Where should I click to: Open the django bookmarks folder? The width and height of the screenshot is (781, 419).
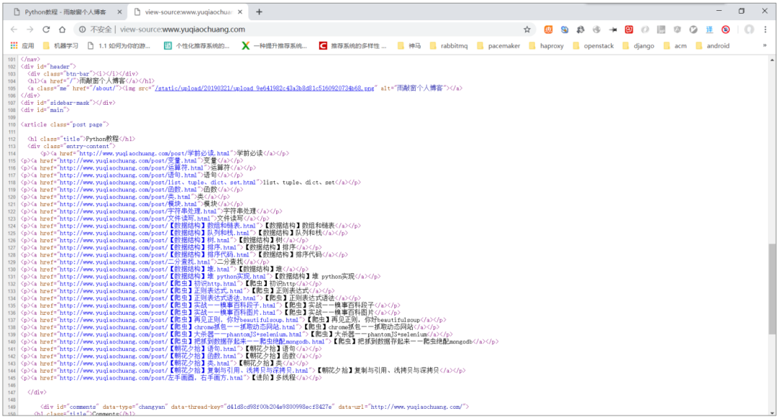[x=637, y=46]
